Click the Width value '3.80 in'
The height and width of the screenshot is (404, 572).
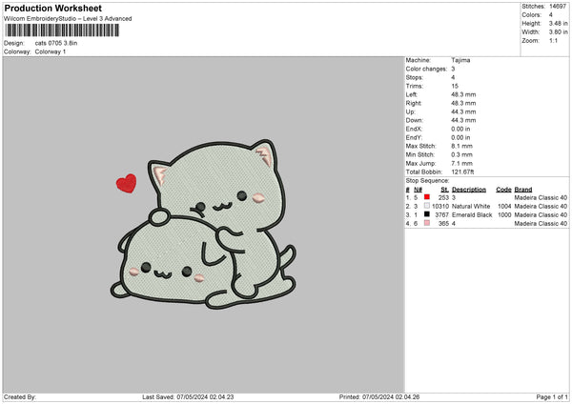click(x=558, y=32)
